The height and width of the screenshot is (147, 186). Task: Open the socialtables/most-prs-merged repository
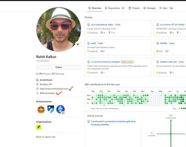pyautogui.click(x=105, y=62)
